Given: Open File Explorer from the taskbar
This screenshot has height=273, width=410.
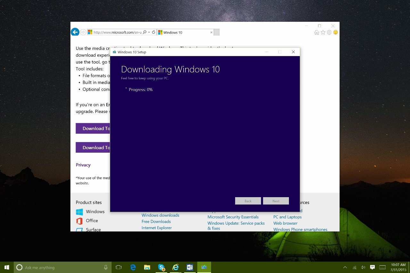Looking at the screenshot, I should pos(147,268).
